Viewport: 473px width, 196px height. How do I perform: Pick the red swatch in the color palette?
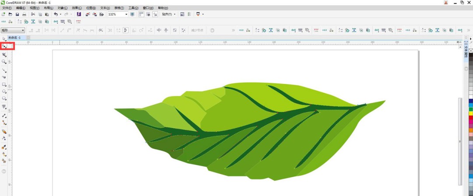click(x=471, y=117)
